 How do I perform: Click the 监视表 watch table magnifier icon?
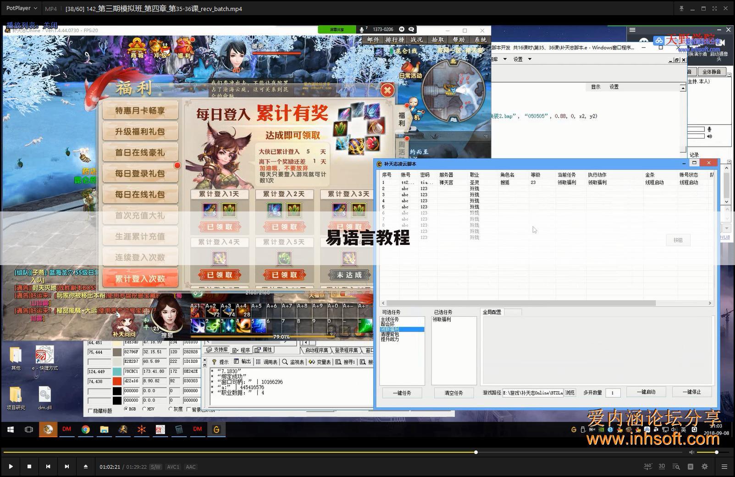coord(285,362)
